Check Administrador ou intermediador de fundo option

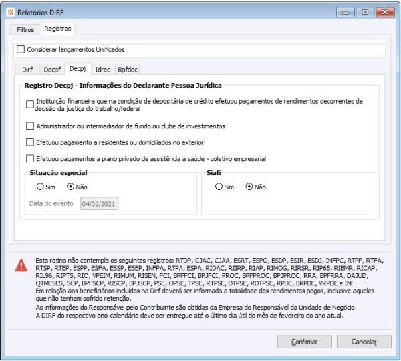30,126
